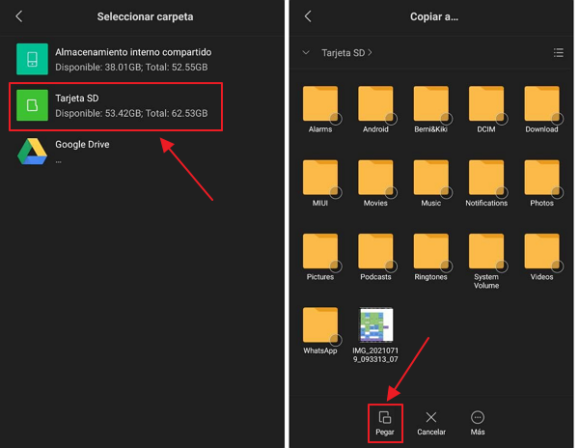Open the Más options icon

478,417
